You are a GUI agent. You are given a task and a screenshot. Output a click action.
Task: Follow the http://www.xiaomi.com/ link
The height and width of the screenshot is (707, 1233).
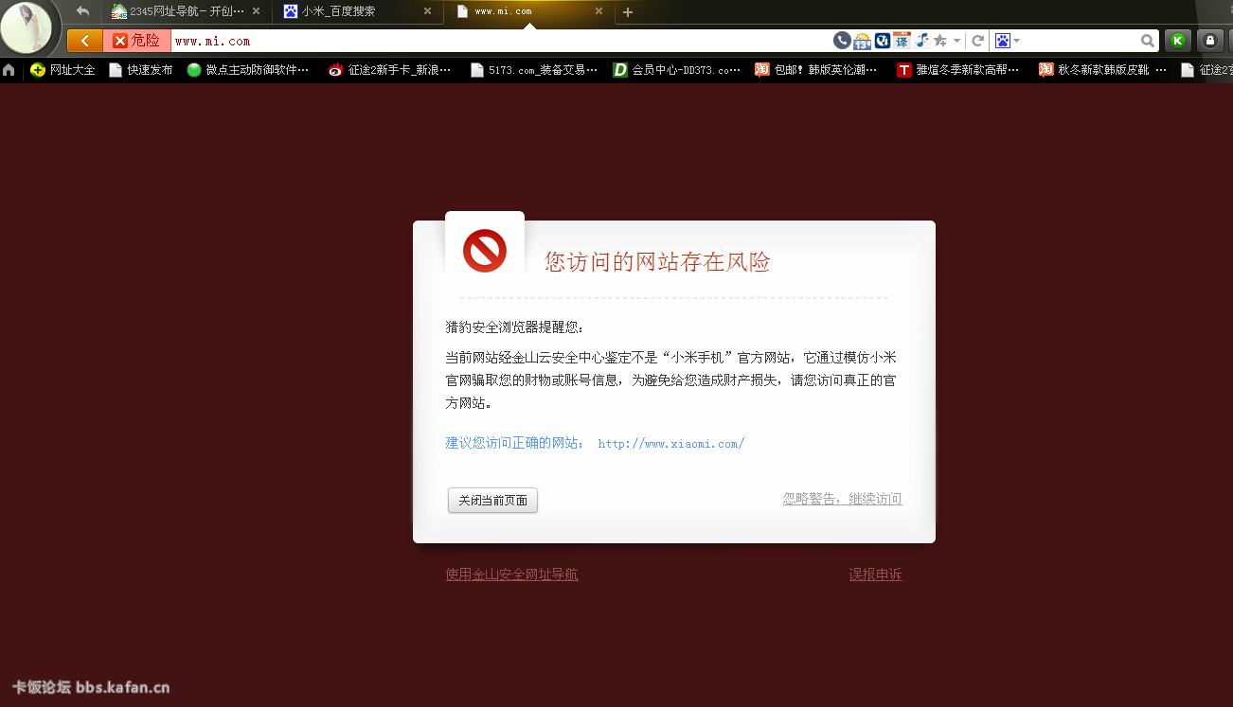coord(670,443)
